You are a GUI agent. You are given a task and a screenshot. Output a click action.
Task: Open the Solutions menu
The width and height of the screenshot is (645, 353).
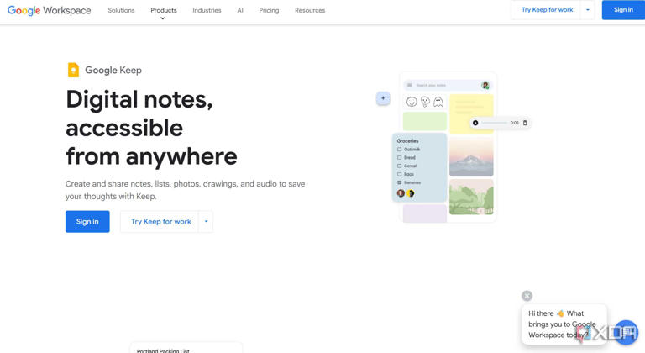[x=121, y=10]
